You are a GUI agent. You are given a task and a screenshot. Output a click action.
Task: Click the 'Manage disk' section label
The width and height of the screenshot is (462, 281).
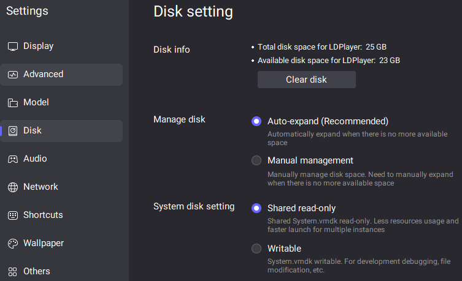pos(179,119)
